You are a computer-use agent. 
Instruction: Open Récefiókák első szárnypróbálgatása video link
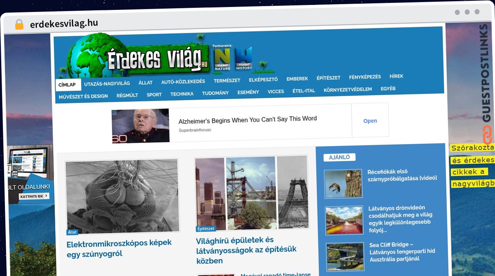pos(402,175)
